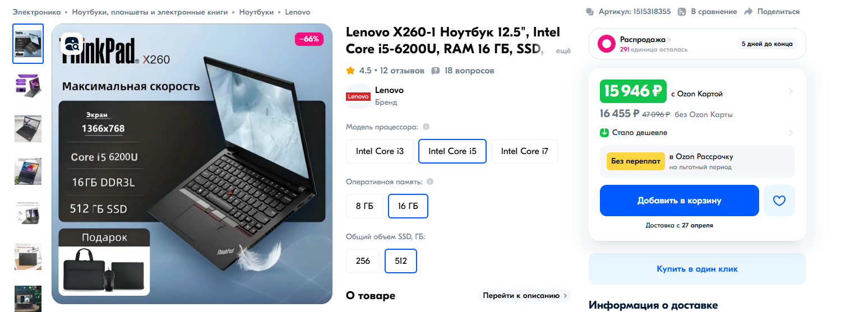Expand the Стало дешевле price history
Image resolution: width=841 pixels, height=312 pixels.
[x=791, y=133]
